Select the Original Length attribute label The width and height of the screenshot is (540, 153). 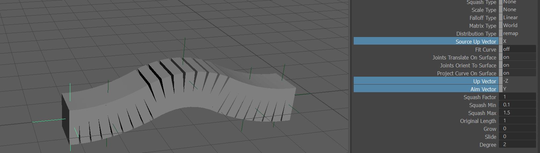tap(478, 121)
